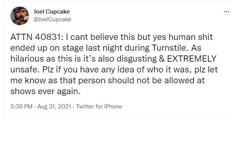Visit the @JoelCupcake handle link
Viewport: 233px width, 155px height.
(52, 19)
